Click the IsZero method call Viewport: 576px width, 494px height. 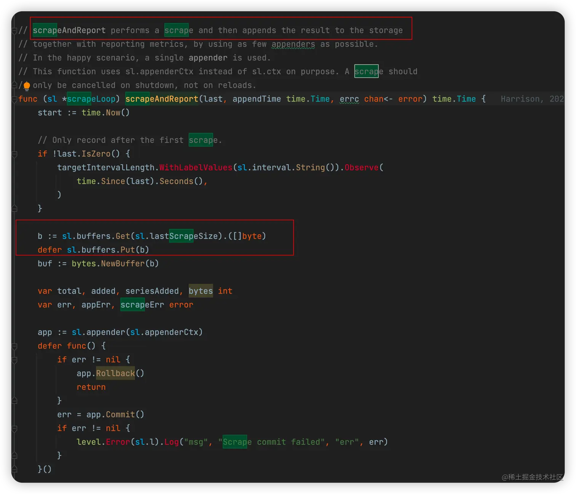tap(96, 154)
